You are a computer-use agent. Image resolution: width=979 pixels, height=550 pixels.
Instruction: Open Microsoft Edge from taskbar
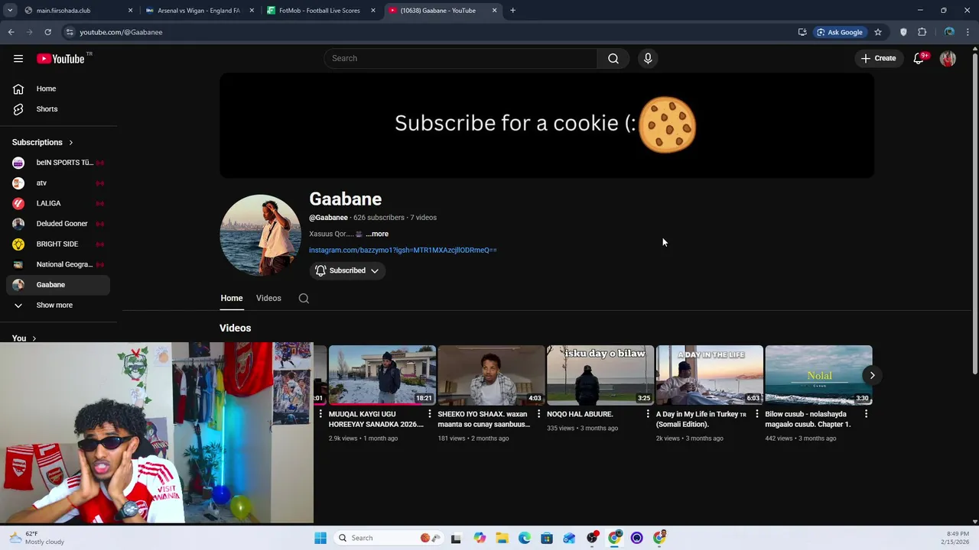coord(525,538)
